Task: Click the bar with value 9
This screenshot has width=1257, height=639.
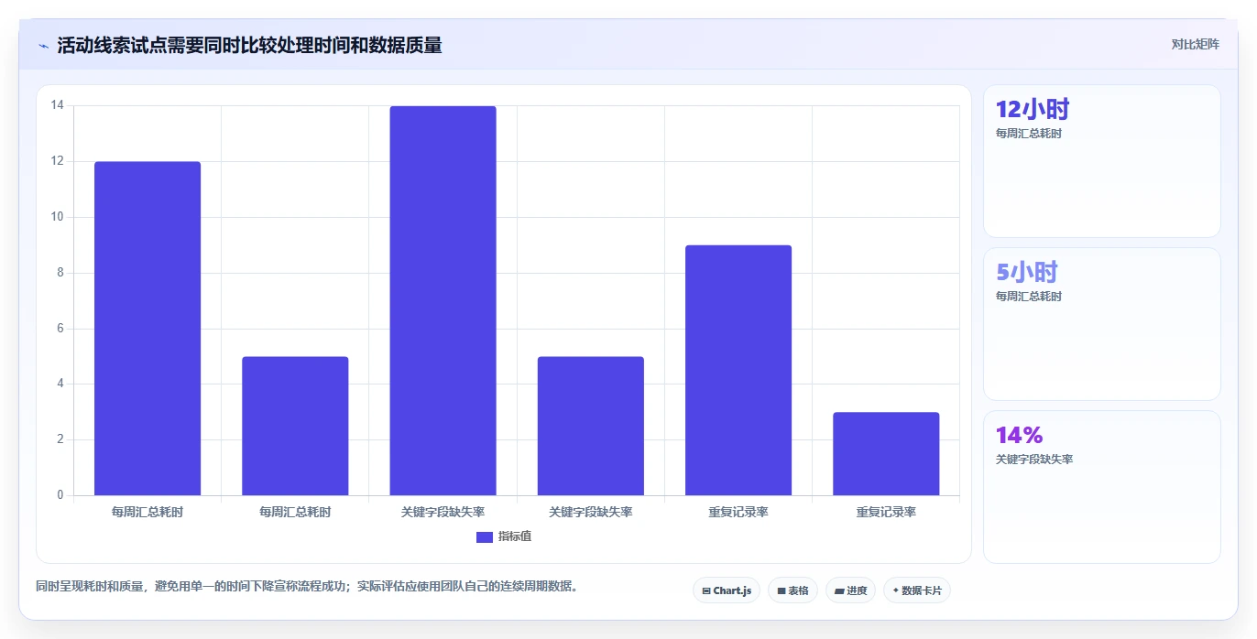Action: pos(738,370)
